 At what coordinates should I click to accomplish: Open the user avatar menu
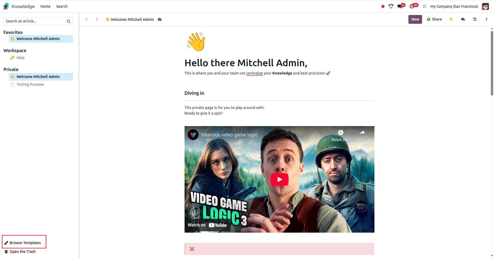point(485,6)
